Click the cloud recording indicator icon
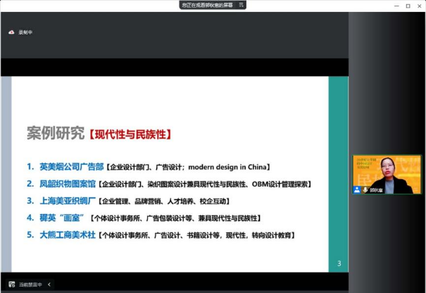 [11, 32]
